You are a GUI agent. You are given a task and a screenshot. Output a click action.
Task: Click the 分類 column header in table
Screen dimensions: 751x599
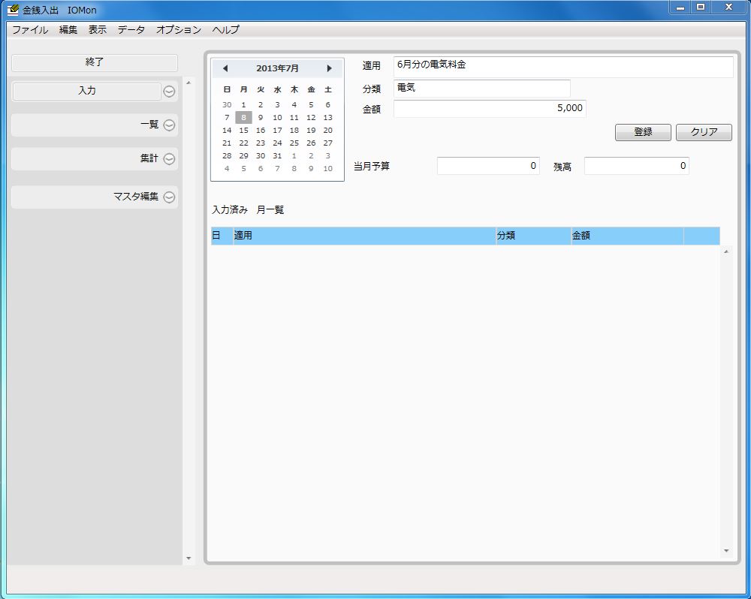click(x=533, y=236)
